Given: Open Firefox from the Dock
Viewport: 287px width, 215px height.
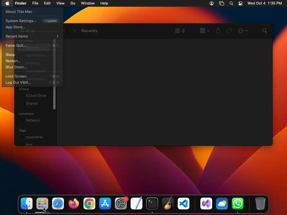Looking at the screenshot, I should 74,204.
